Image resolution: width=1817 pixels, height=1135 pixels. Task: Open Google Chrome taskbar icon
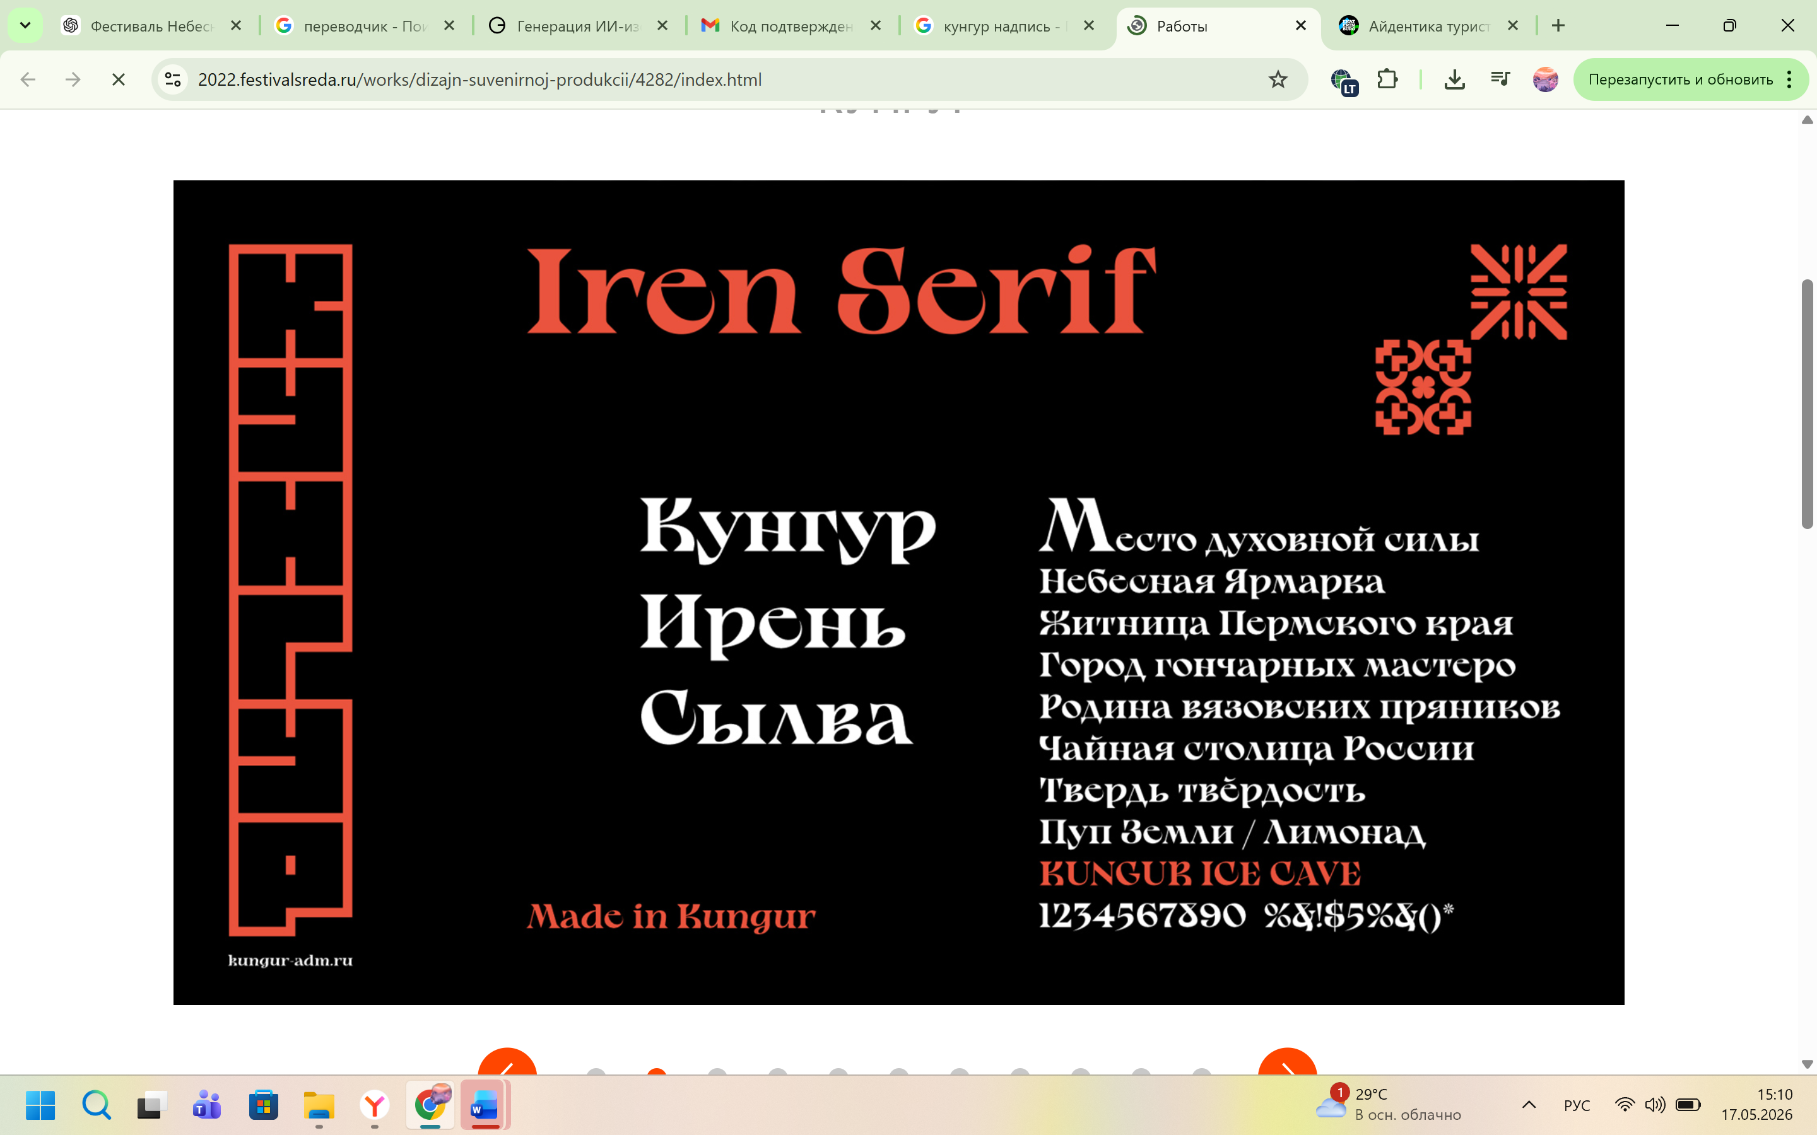point(430,1105)
